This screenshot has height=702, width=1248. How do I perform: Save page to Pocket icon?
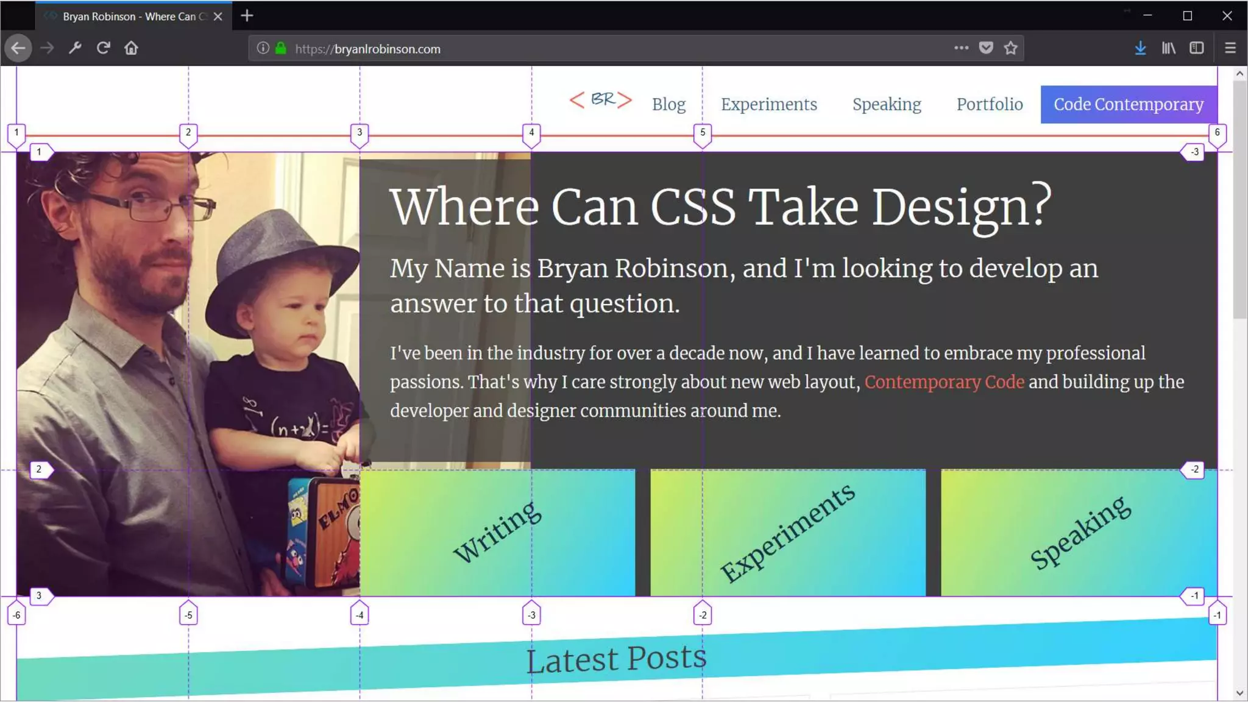tap(986, 48)
